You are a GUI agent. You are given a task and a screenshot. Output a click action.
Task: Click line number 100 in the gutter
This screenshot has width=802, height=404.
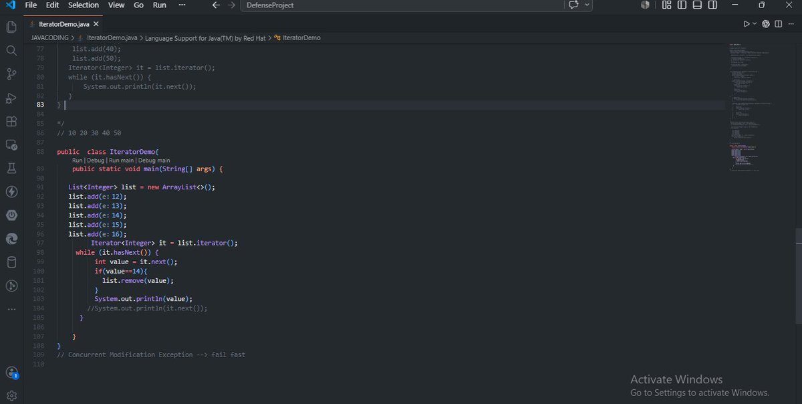click(x=38, y=271)
